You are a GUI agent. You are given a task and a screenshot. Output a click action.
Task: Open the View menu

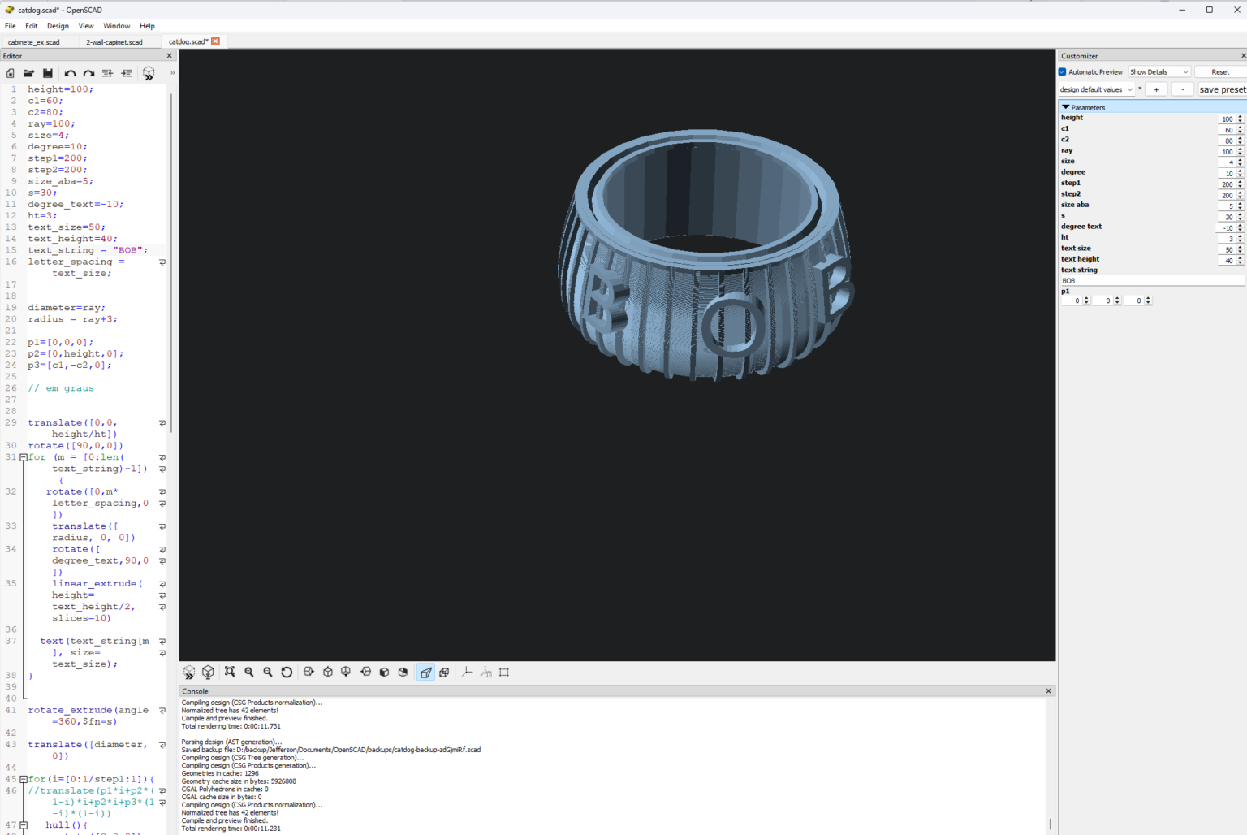(x=86, y=26)
